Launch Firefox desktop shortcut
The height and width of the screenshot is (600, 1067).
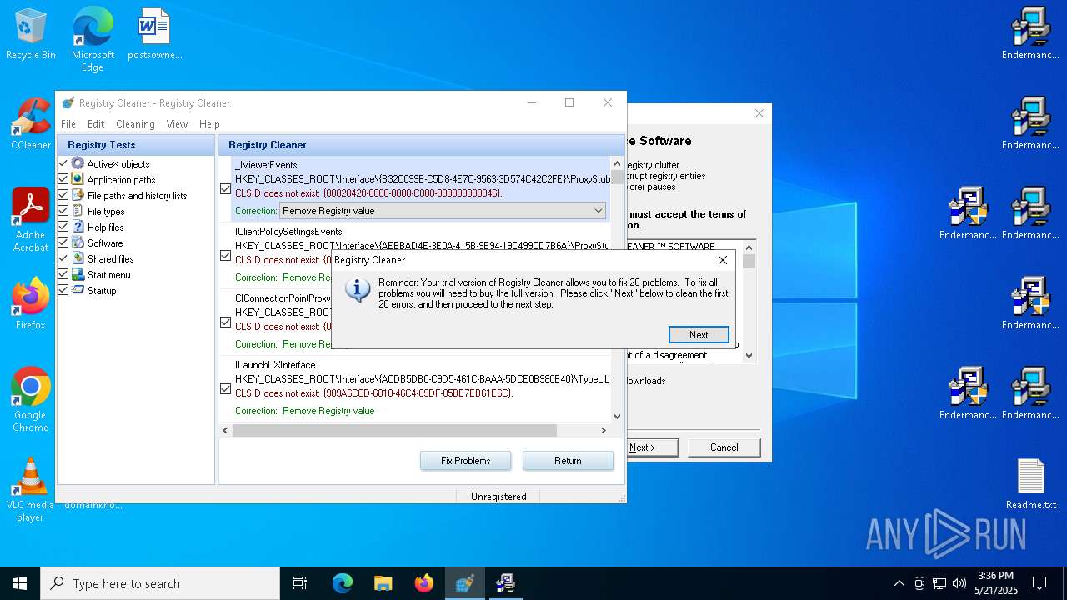(x=30, y=304)
